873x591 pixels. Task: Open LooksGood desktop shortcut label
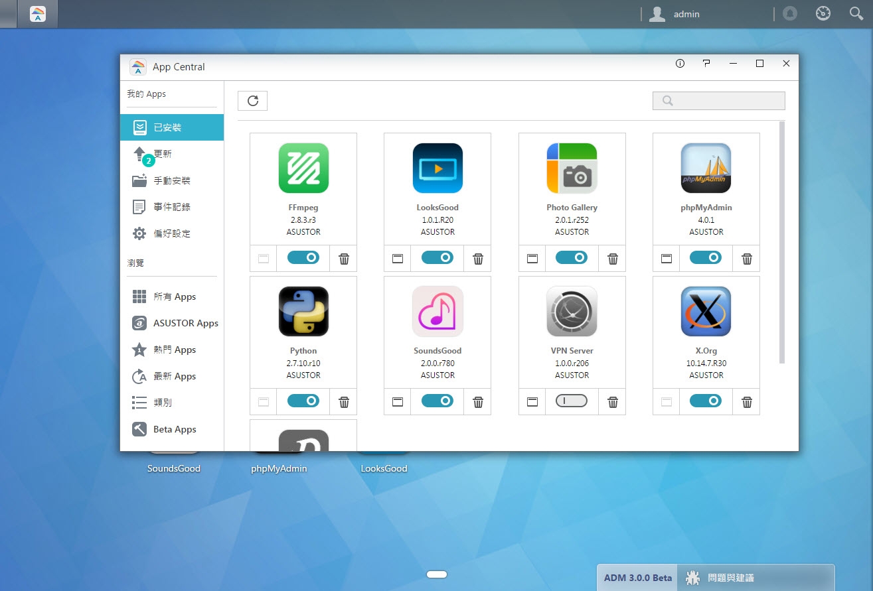tap(384, 468)
